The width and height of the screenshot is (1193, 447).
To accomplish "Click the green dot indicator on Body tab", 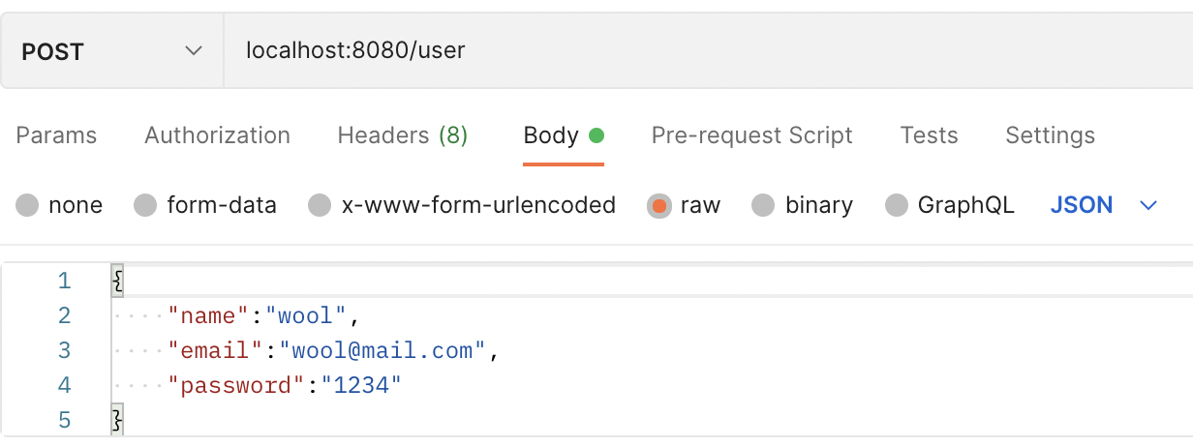I will pyautogui.click(x=596, y=135).
